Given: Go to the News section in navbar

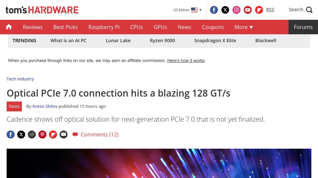Looking at the screenshot, I should (x=185, y=27).
